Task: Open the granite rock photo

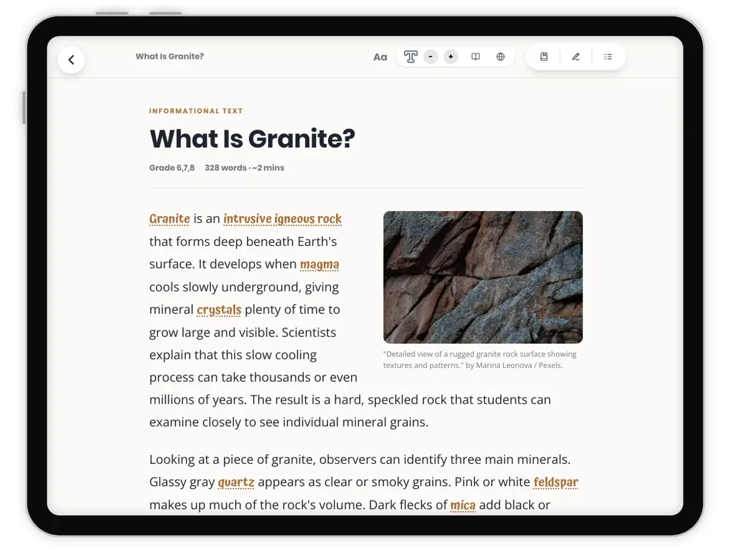Action: pos(483,277)
